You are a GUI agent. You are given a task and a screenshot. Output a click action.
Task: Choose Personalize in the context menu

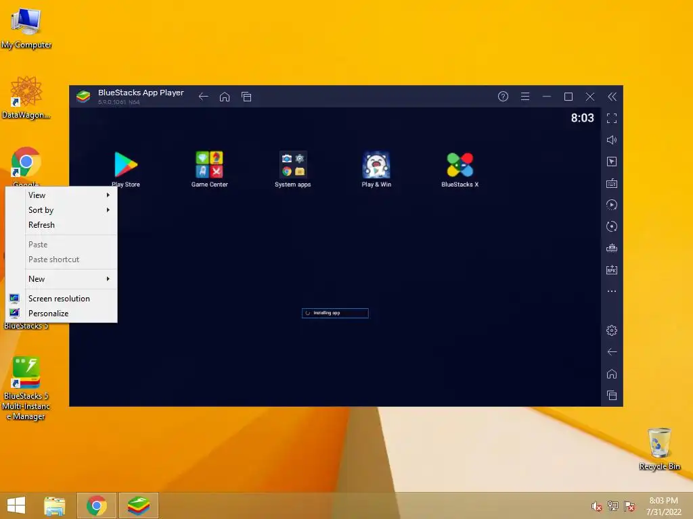pyautogui.click(x=62, y=314)
